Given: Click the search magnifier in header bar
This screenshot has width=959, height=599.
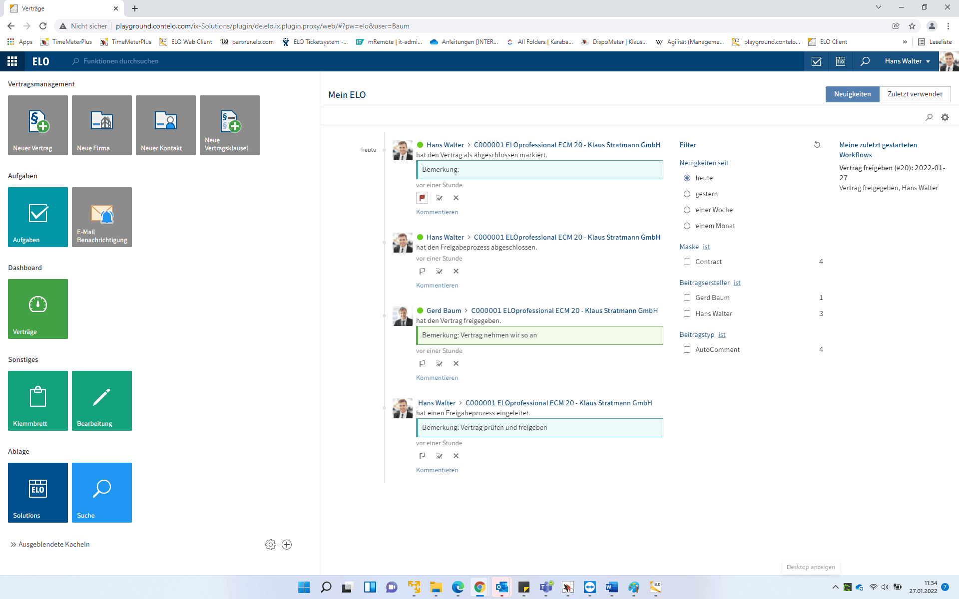Looking at the screenshot, I should (865, 61).
